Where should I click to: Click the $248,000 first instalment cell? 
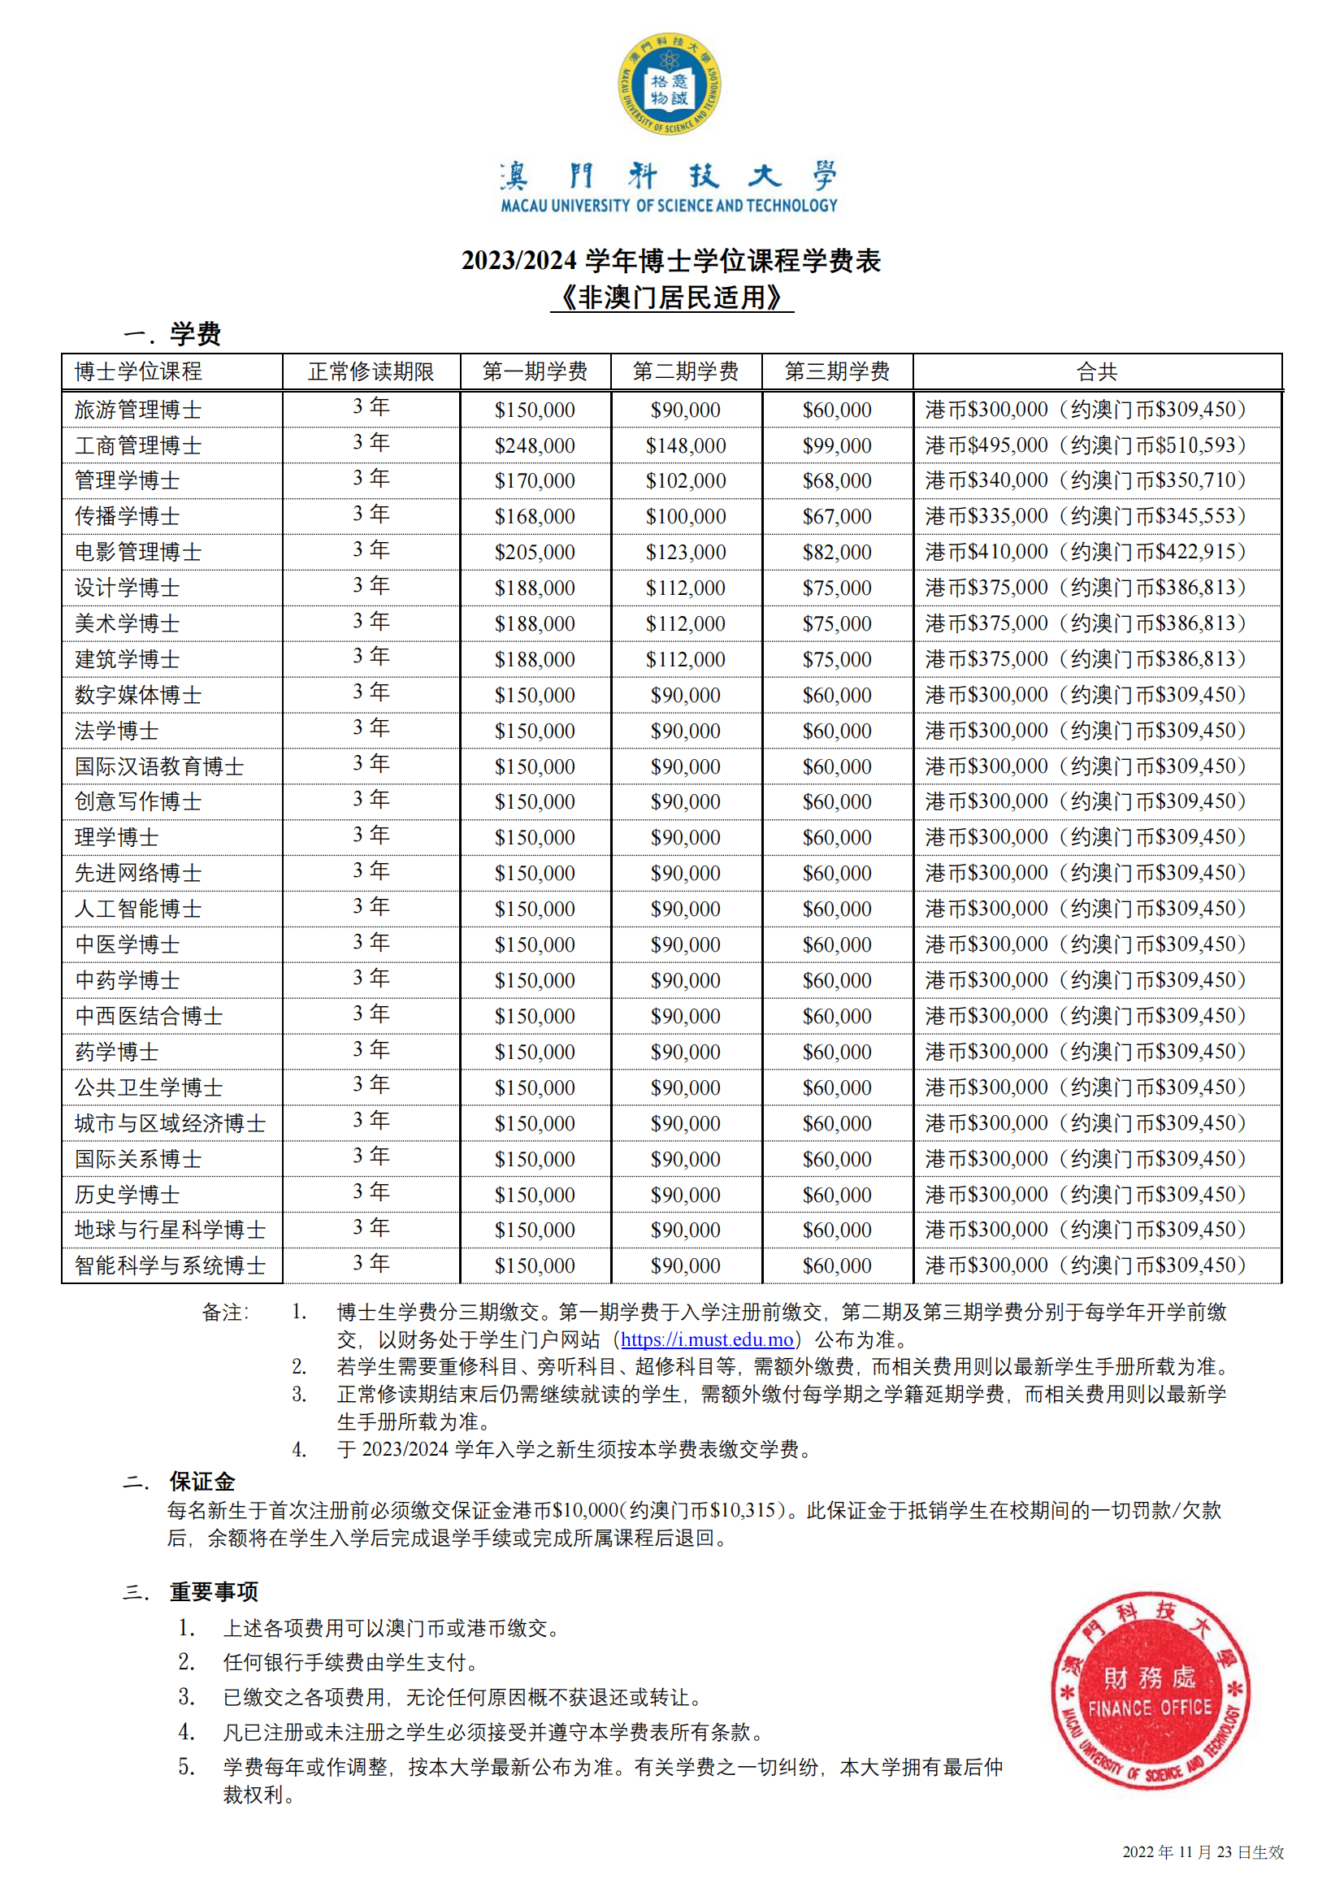click(535, 445)
